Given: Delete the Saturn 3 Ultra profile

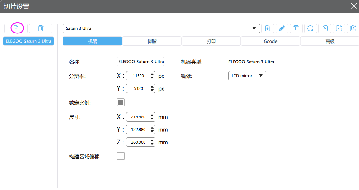Looking at the screenshot, I should click(296, 28).
